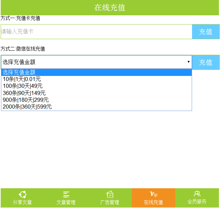Click the article management list icon

pos(66,194)
